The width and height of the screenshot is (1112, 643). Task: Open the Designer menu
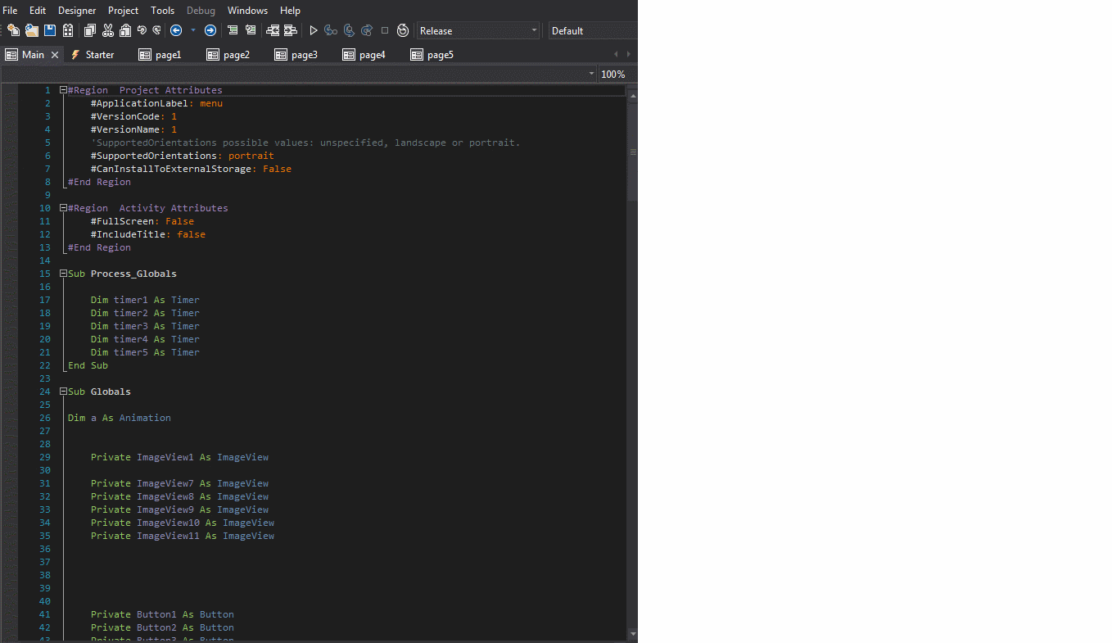pyautogui.click(x=77, y=11)
